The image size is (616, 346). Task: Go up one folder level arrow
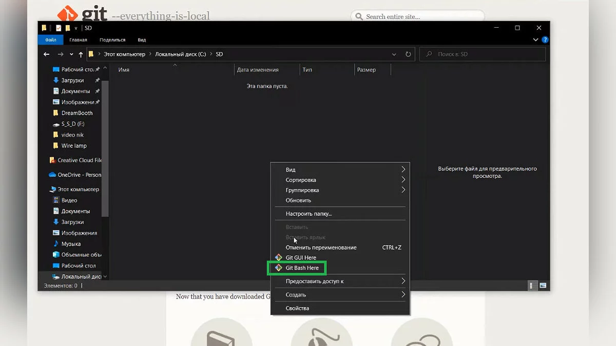click(x=81, y=54)
